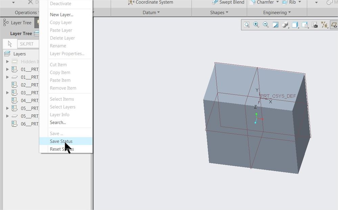Screen dimensions: 338x210
Task: Click the Zoom Out magnifier icon
Action: click(266, 25)
